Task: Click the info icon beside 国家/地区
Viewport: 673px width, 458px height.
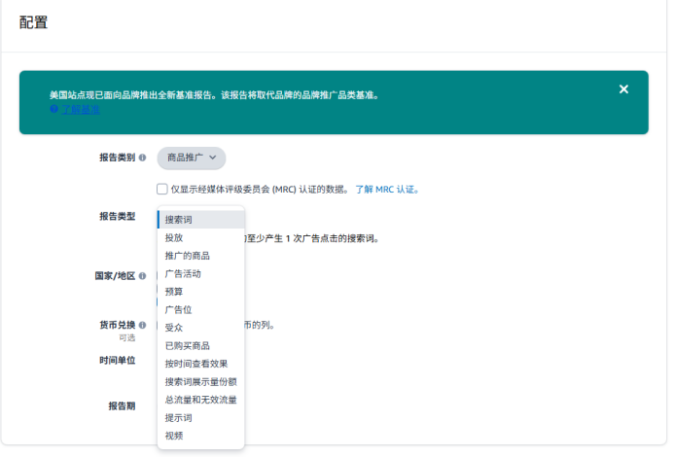Action: click(142, 276)
